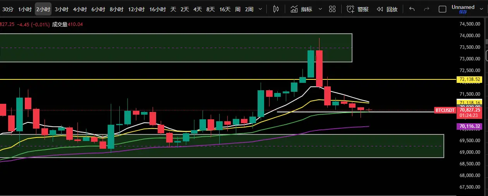Click the 67,500.00 price axis label

[x=469, y=187]
